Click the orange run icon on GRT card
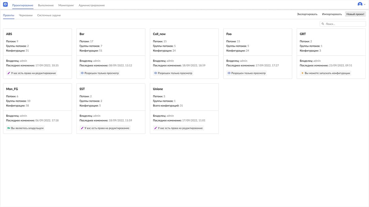The image size is (369, 207). 302,73
